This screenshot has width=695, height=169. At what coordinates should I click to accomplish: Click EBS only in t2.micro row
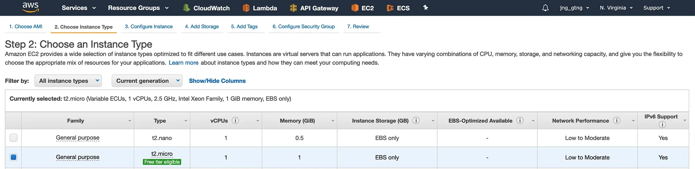click(x=387, y=157)
